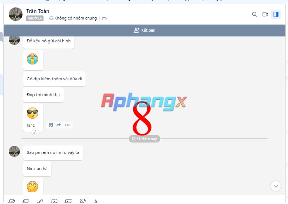Screen dimensions: 288x204
Task: React with thumbs up on the sunglasses emoji
Action: pyautogui.click(x=35, y=132)
